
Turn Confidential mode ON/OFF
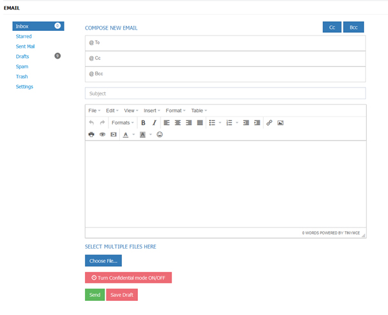pyautogui.click(x=128, y=278)
